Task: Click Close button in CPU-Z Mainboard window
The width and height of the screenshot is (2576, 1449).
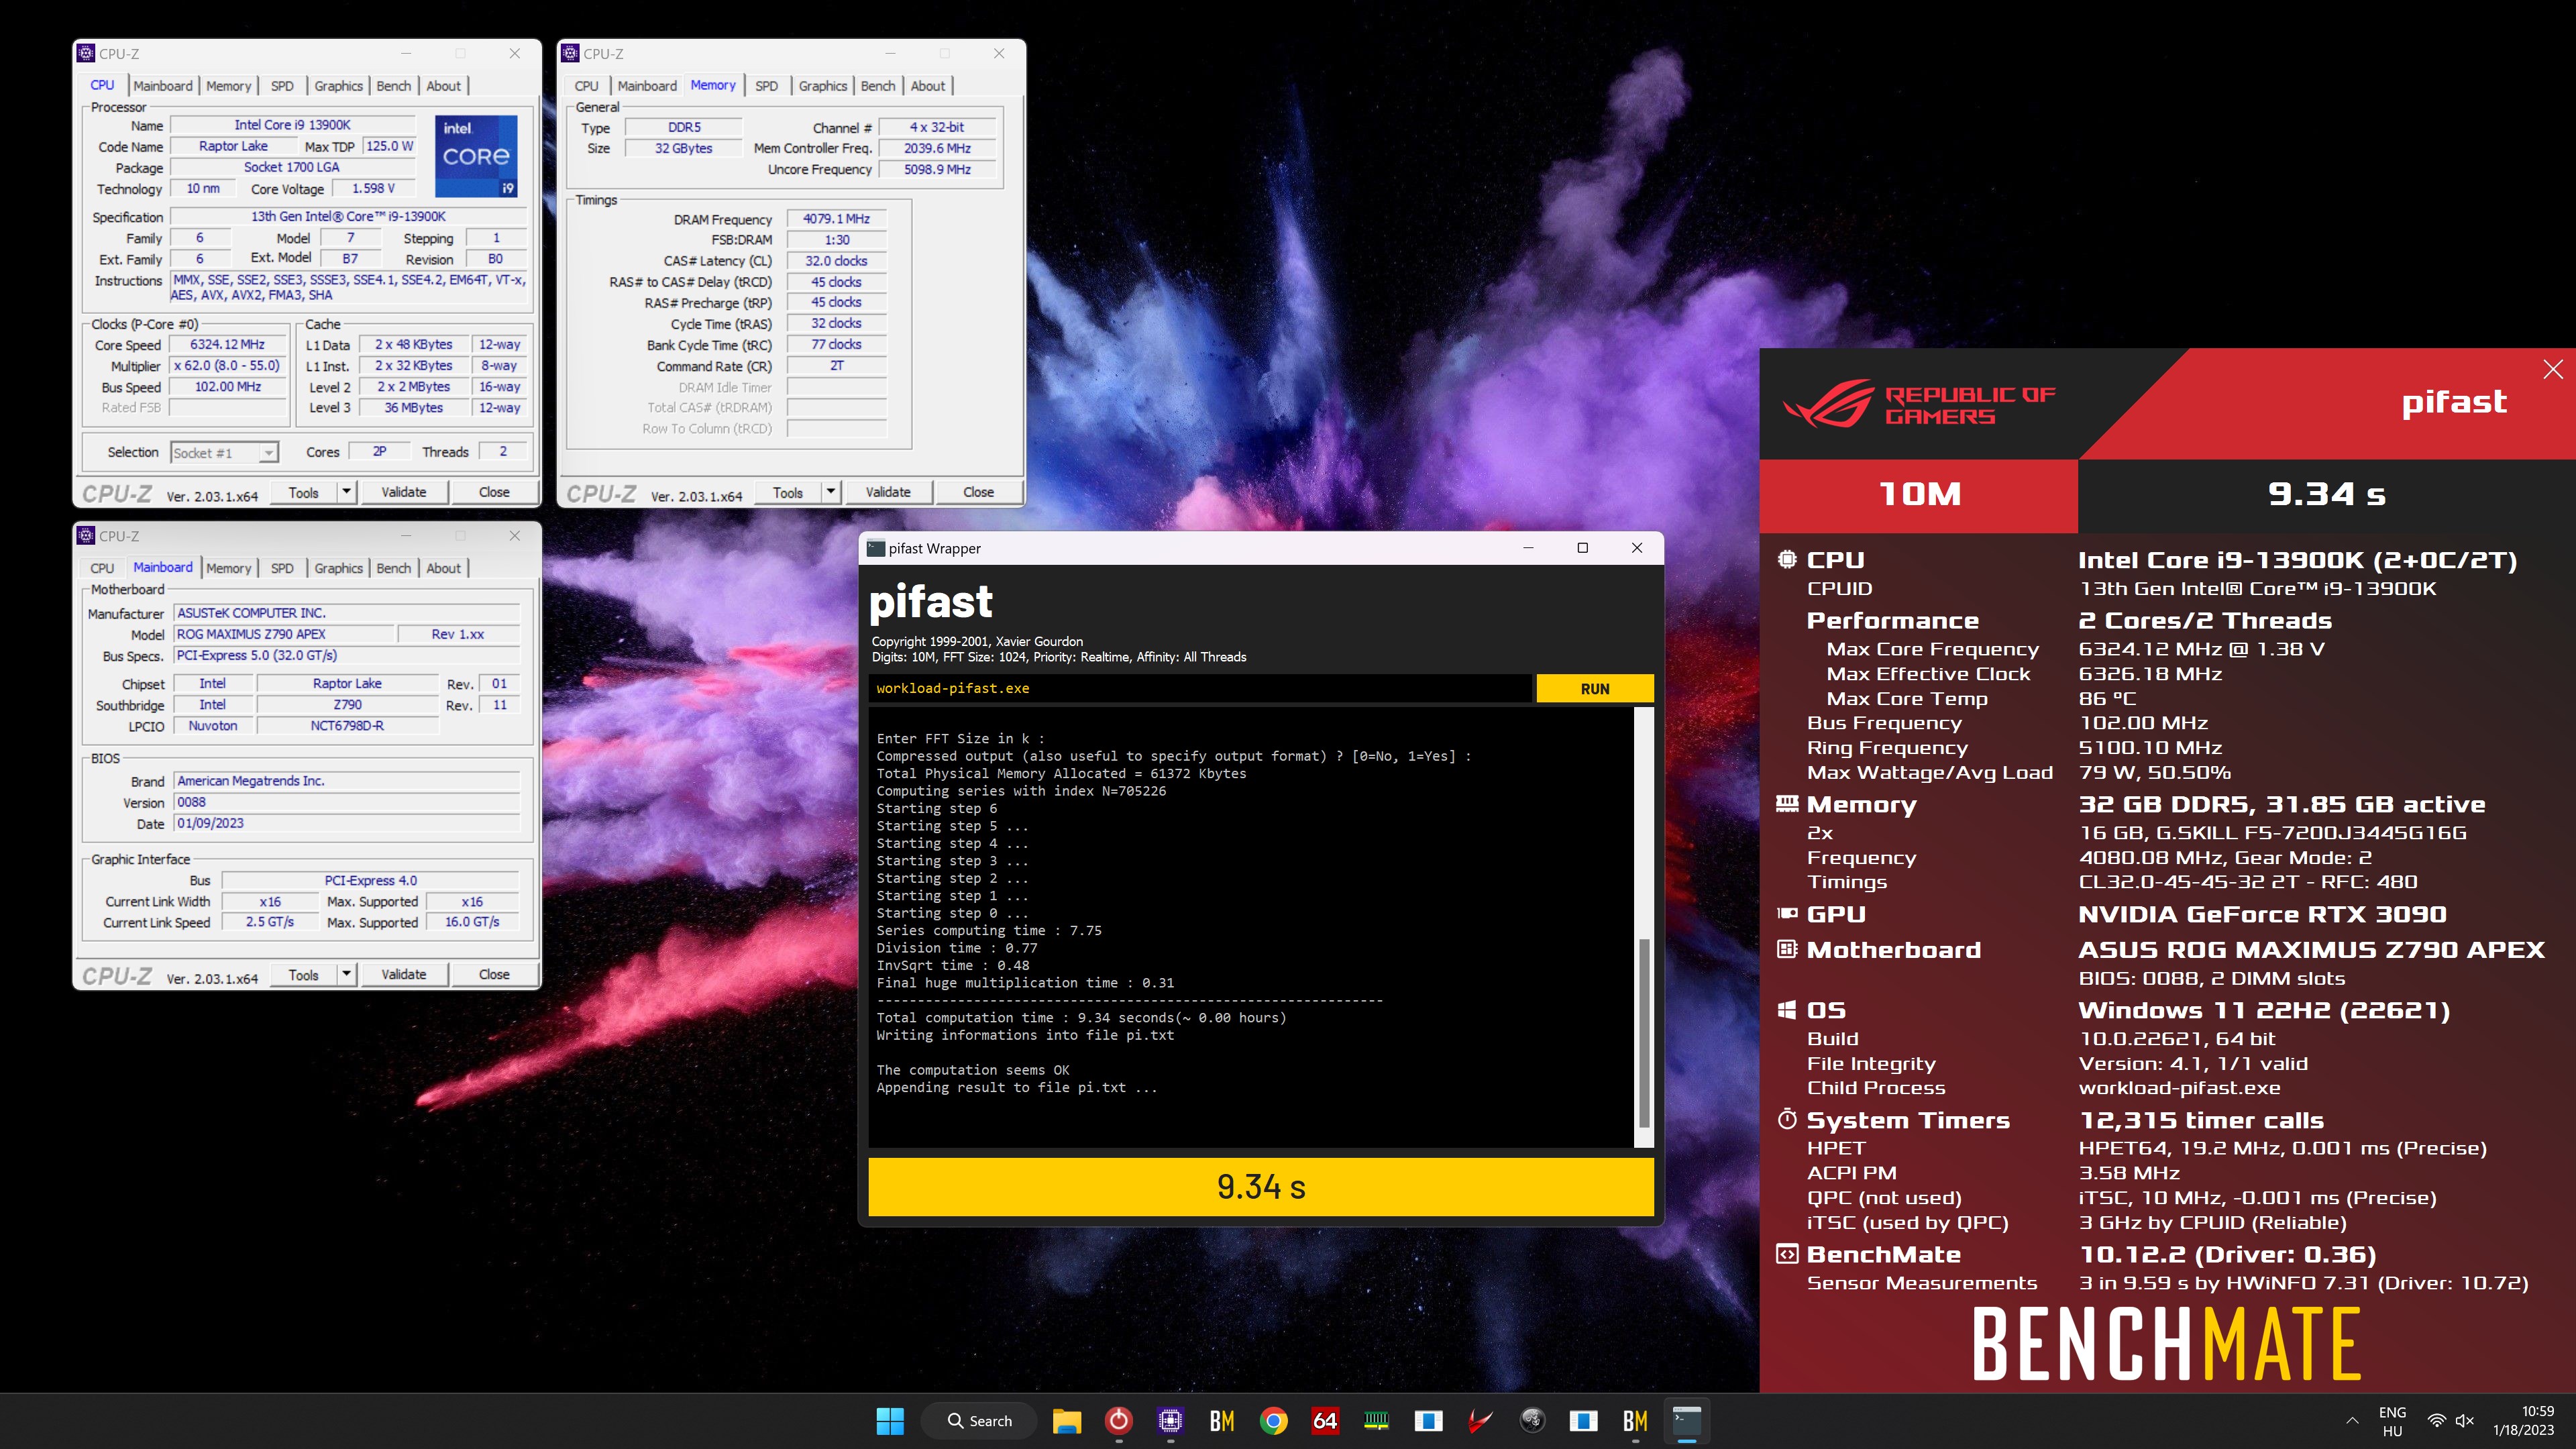Action: (x=494, y=974)
